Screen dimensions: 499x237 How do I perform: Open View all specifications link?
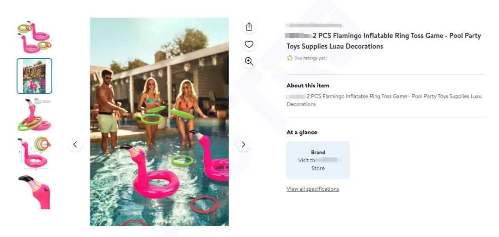pos(312,189)
